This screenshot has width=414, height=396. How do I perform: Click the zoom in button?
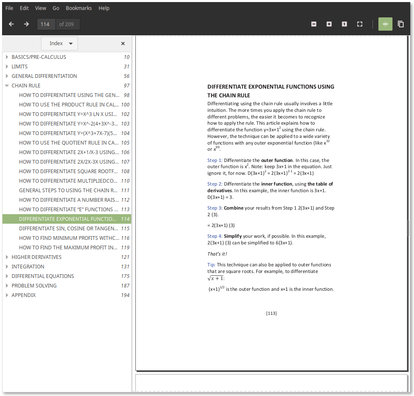pyautogui.click(x=329, y=24)
